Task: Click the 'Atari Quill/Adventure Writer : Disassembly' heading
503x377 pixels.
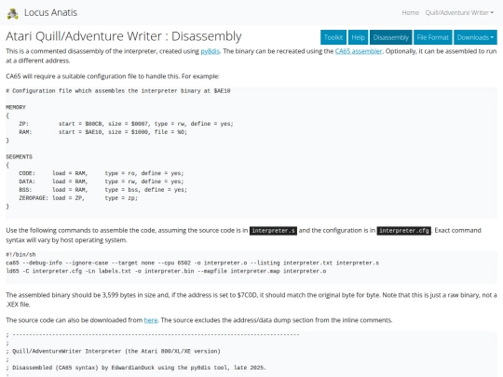Action: click(x=124, y=36)
